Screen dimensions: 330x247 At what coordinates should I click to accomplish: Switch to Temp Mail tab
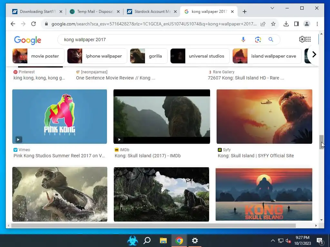click(94, 12)
